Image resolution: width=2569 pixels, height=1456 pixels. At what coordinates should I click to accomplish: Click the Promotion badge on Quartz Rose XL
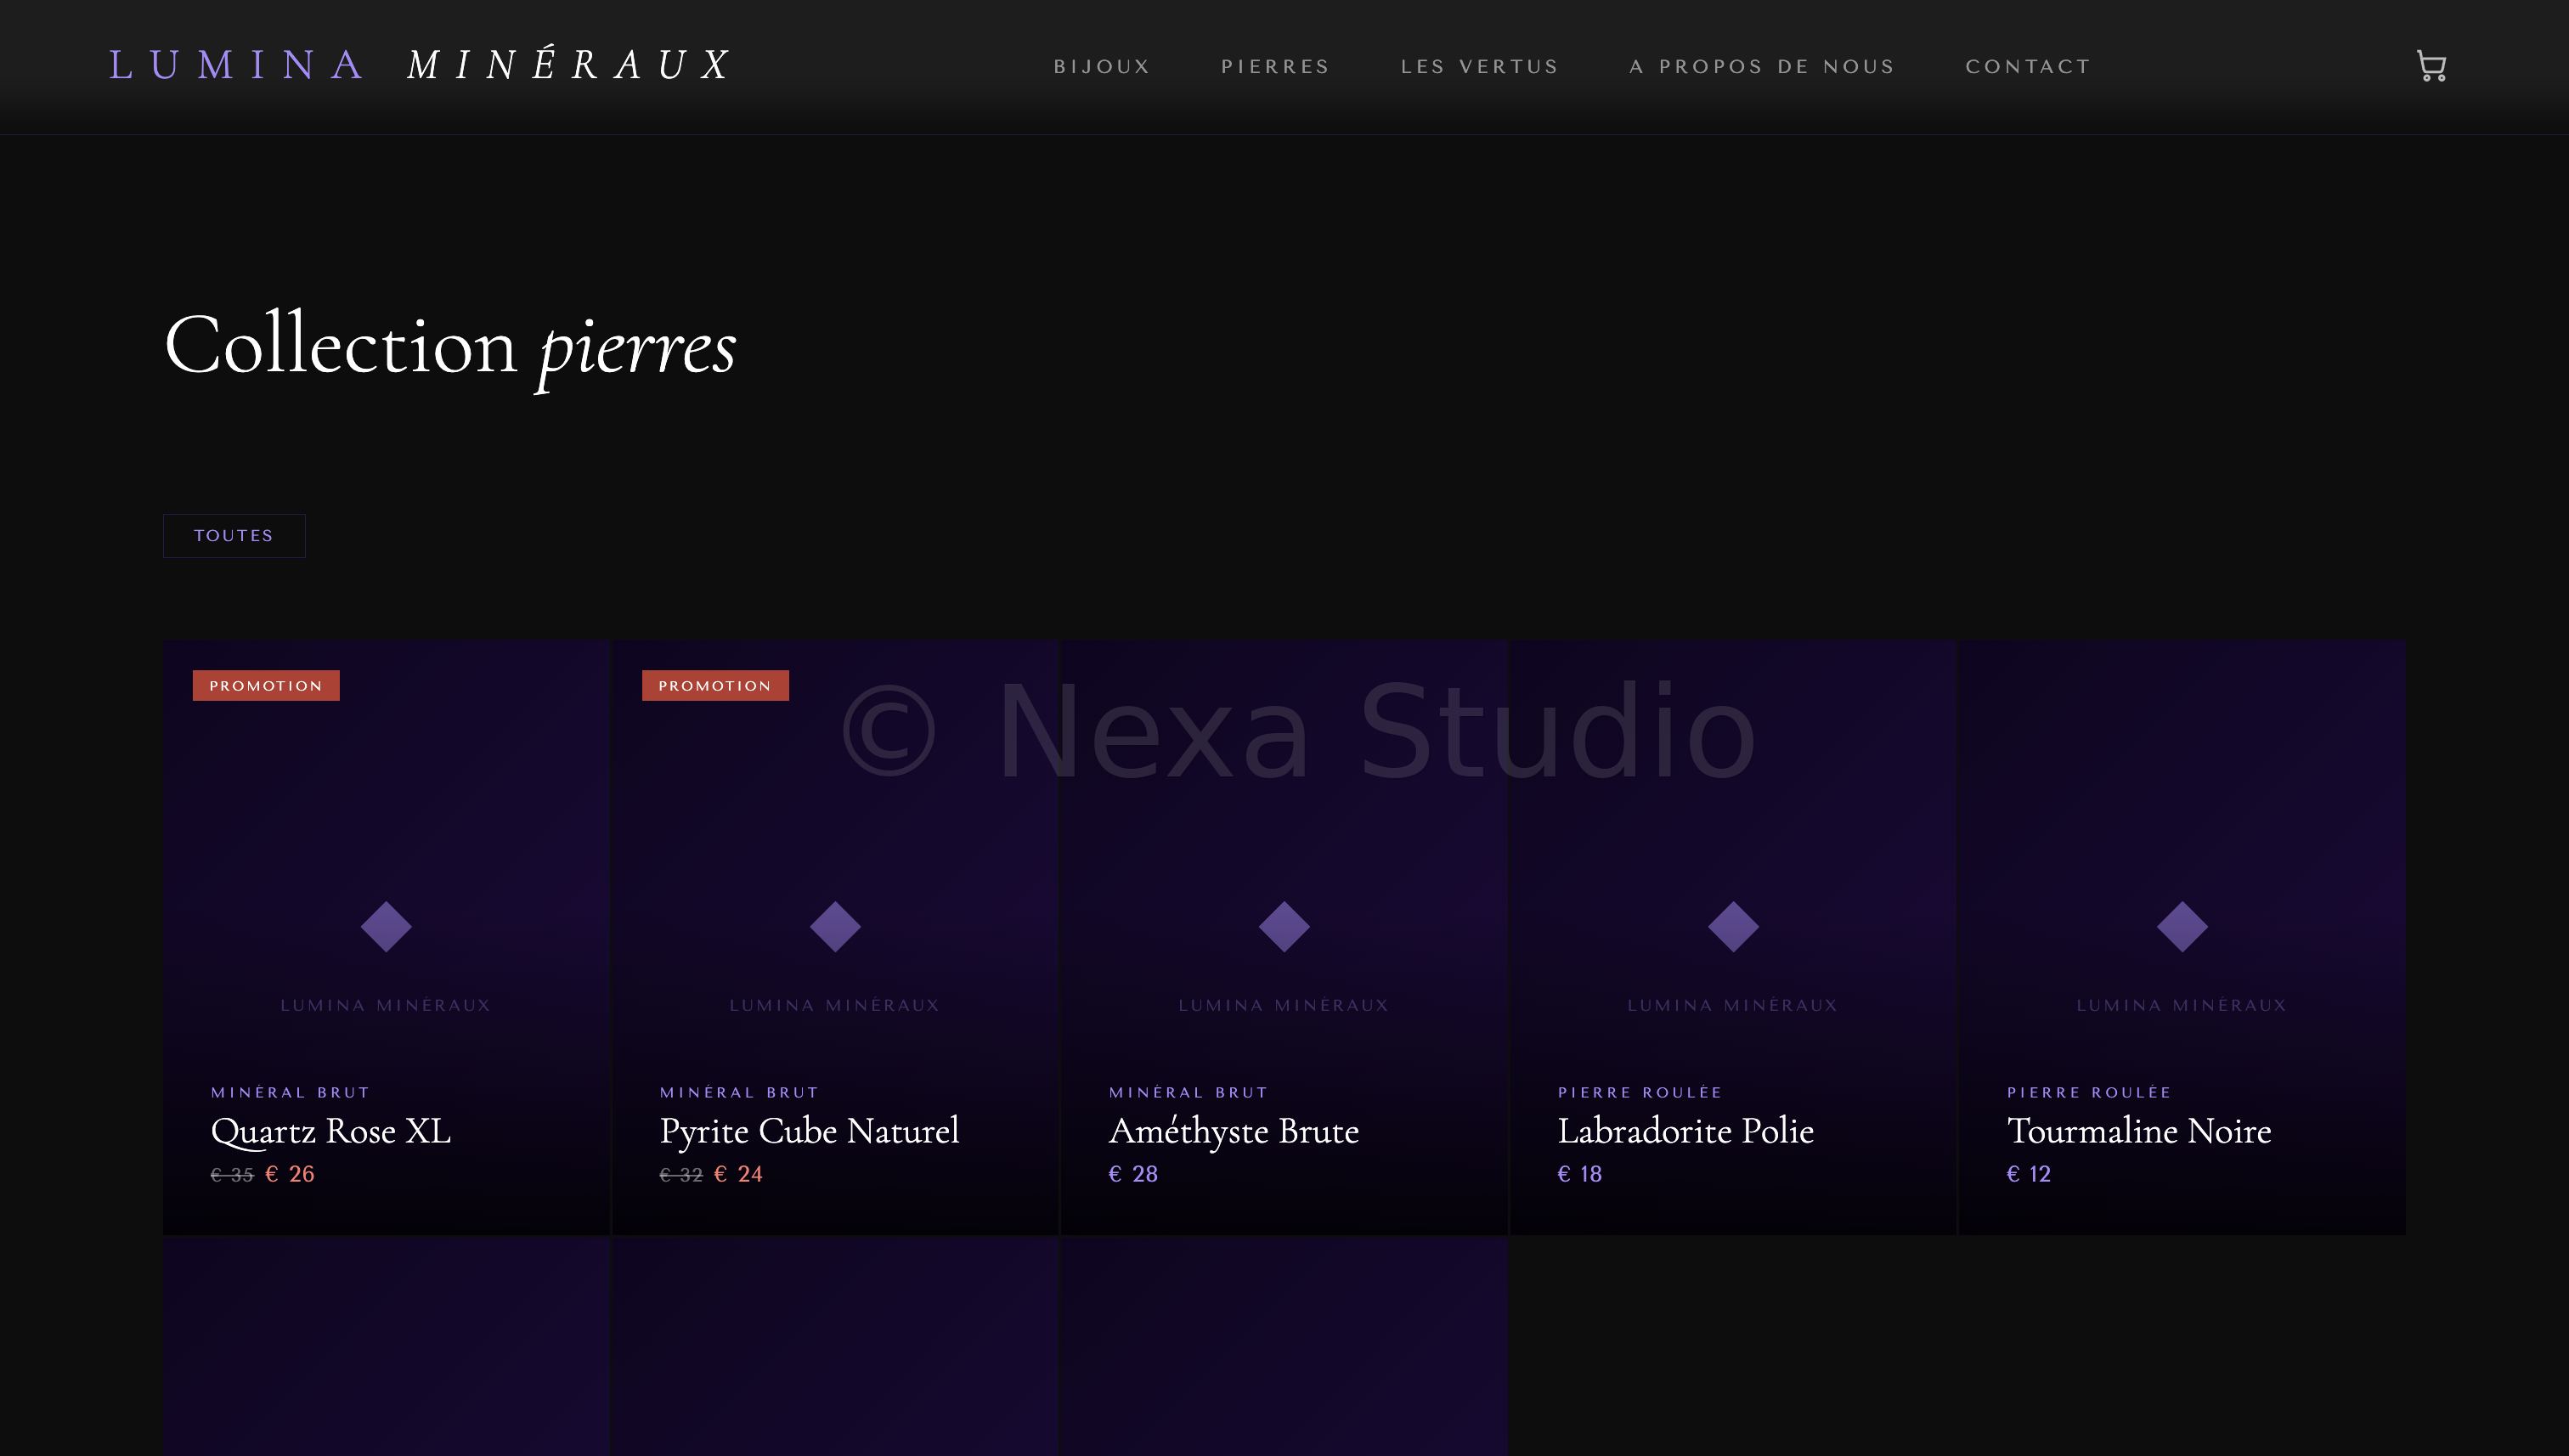tap(266, 686)
